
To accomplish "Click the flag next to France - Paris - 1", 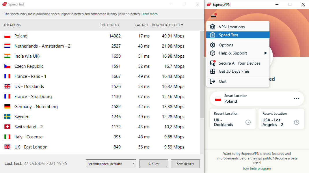I will point(7,76).
